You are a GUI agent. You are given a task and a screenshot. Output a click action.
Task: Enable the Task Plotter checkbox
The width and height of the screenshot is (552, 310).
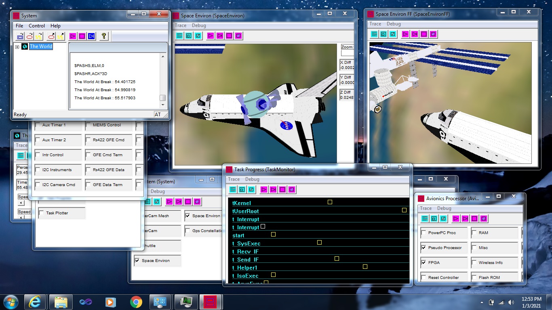tap(42, 213)
